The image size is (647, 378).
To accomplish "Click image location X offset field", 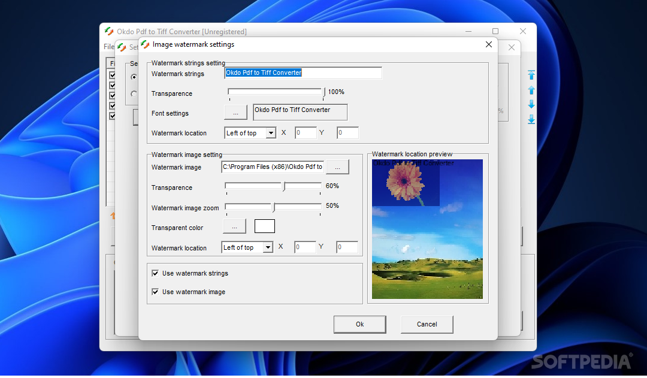I will (305, 247).
